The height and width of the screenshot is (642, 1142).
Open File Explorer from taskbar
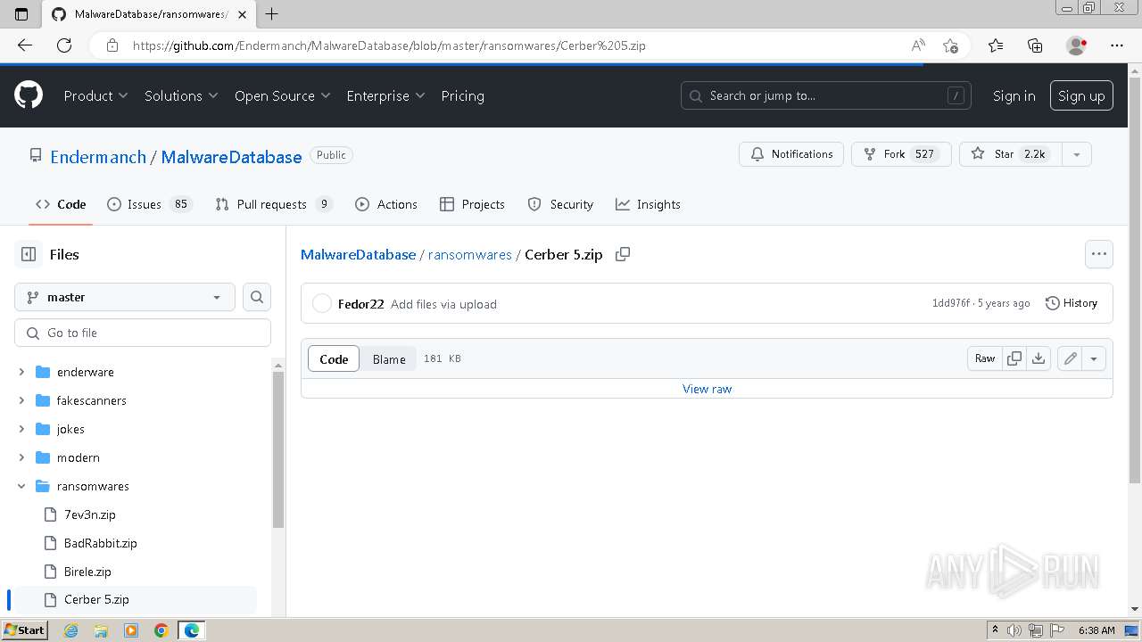coord(101,630)
